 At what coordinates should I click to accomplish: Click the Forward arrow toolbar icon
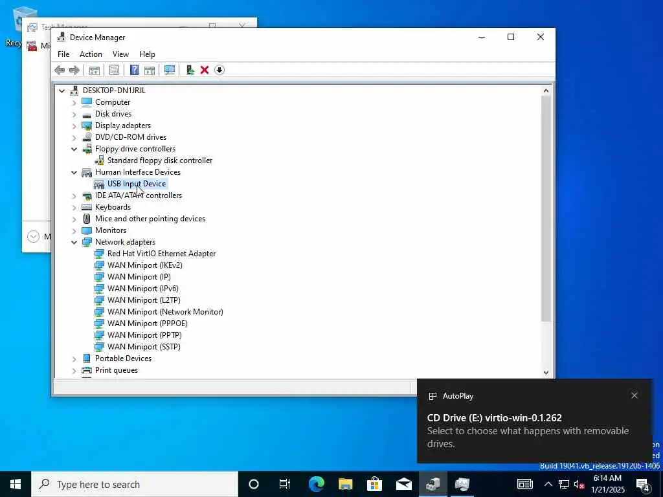(x=74, y=70)
